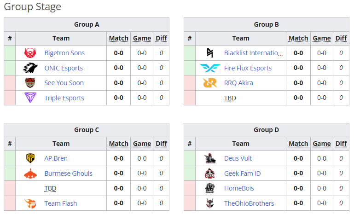Open the Bigetron Sons team page

64,53
